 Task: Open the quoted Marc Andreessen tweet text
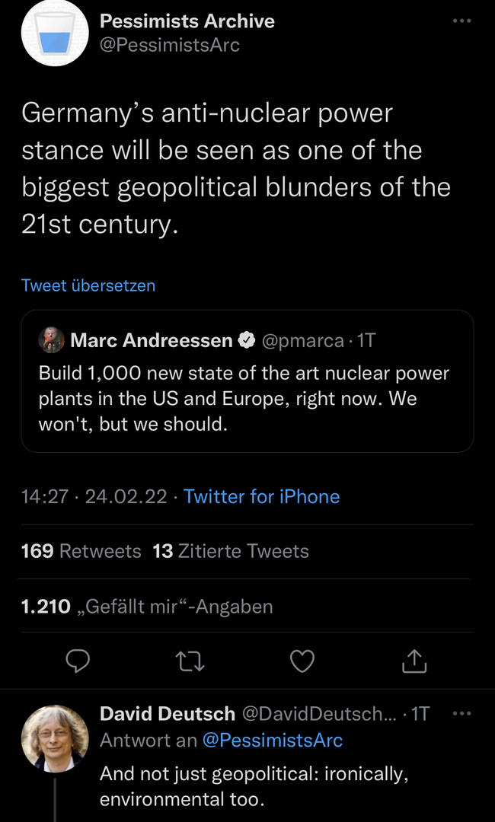pyautogui.click(x=244, y=398)
